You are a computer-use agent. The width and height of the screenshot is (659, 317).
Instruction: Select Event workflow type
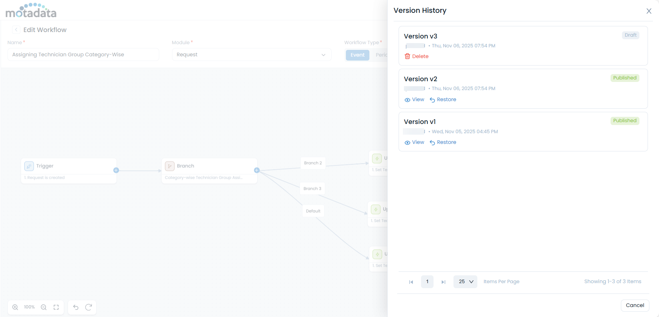(x=357, y=55)
